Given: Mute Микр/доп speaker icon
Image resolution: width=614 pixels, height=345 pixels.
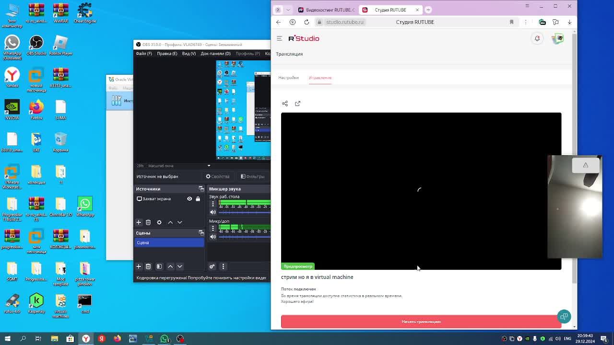Looking at the screenshot, I should coord(213,237).
